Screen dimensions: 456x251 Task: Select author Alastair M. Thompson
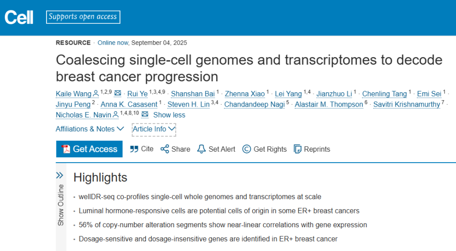[329, 104]
